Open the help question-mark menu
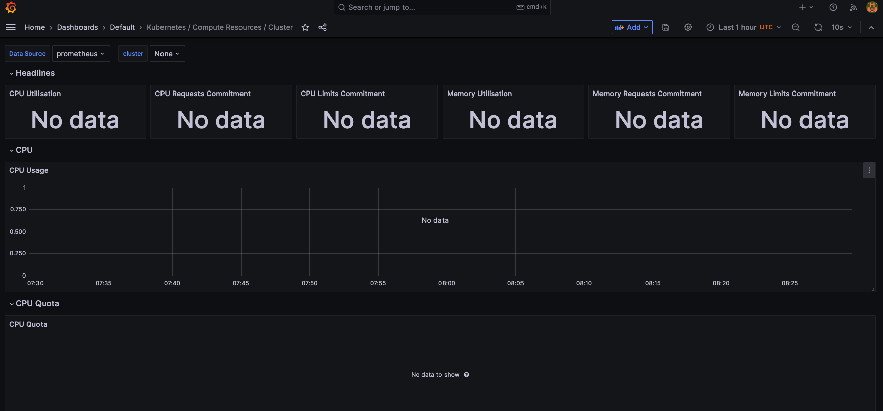Image resolution: width=883 pixels, height=411 pixels. pos(833,7)
